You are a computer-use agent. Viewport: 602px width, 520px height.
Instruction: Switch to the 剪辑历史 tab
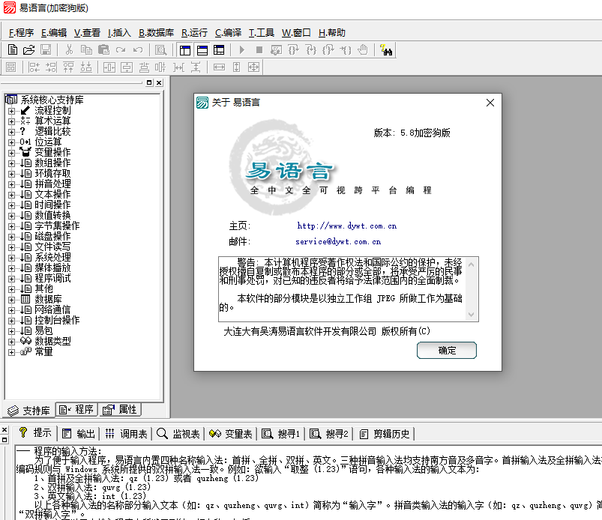pyautogui.click(x=385, y=434)
